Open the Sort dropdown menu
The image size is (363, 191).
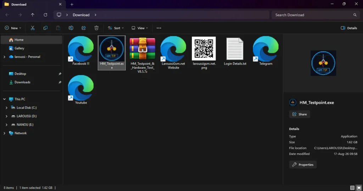pos(116,28)
